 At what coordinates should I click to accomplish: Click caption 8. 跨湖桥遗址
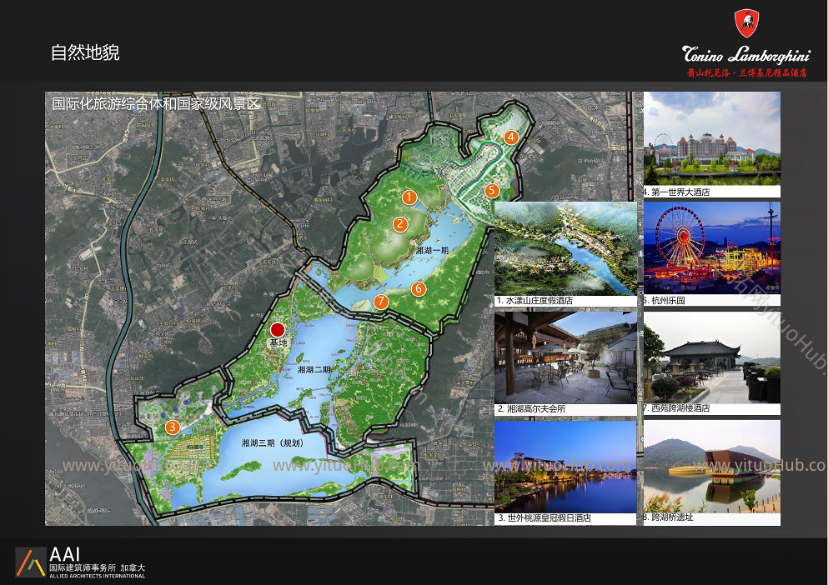(668, 517)
